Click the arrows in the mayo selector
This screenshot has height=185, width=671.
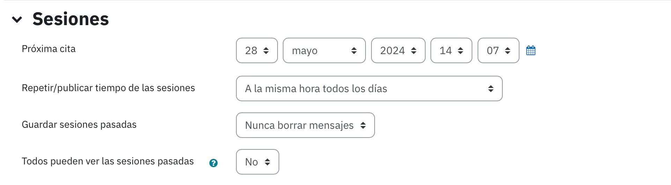point(354,51)
